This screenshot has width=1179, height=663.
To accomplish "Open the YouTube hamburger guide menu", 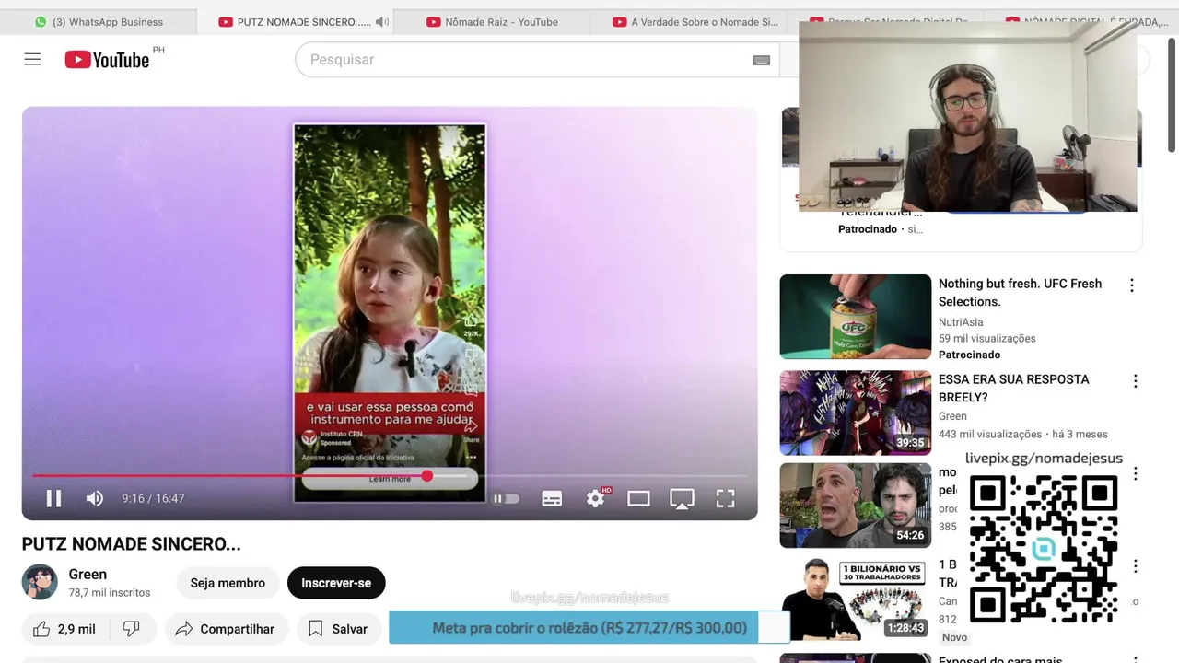I will pyautogui.click(x=32, y=60).
